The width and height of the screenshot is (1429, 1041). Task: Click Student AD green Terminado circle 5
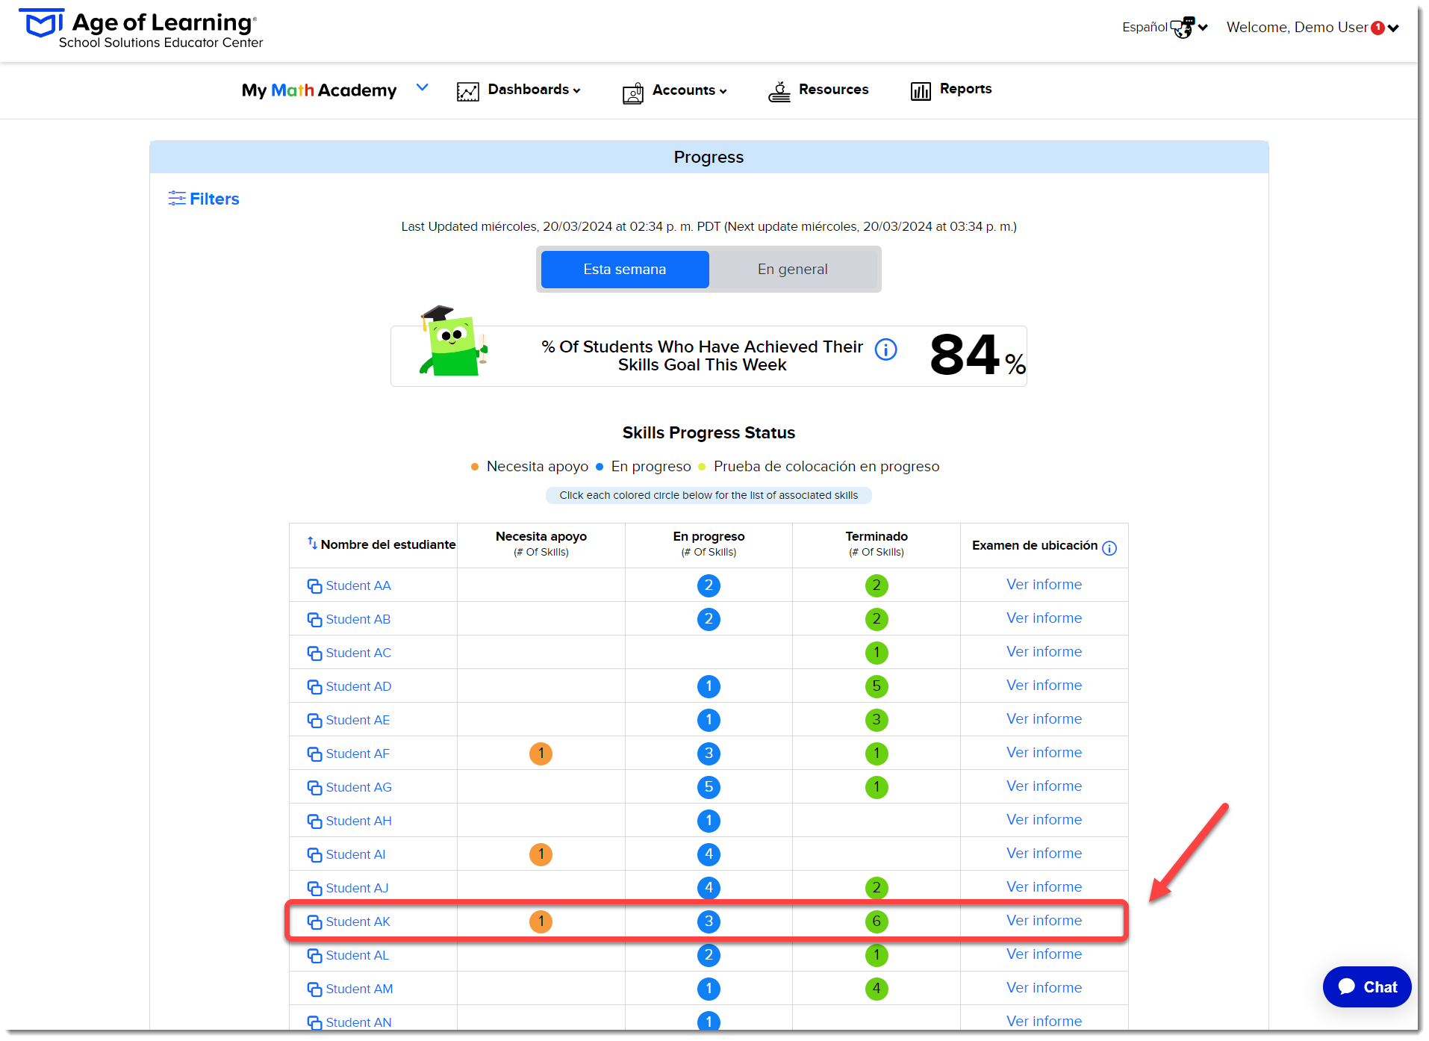(x=877, y=686)
